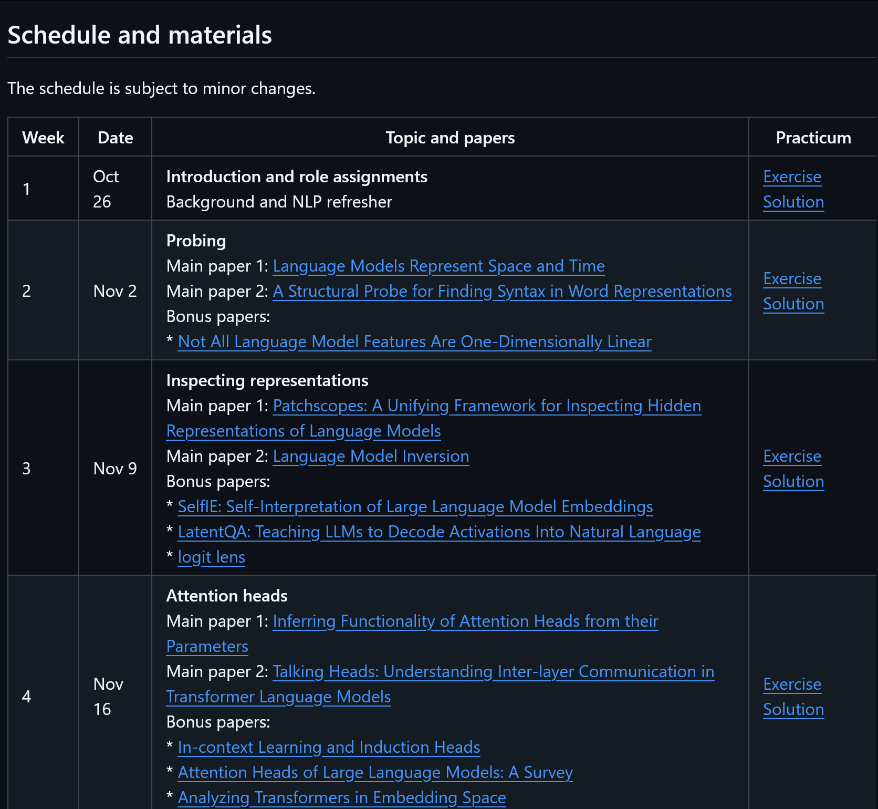The width and height of the screenshot is (878, 809).
Task: View the week 3 Solution link
Action: pyautogui.click(x=793, y=482)
